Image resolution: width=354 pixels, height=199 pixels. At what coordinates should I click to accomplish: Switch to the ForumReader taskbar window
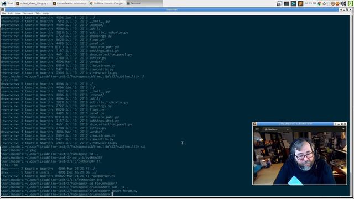tap(70, 3)
